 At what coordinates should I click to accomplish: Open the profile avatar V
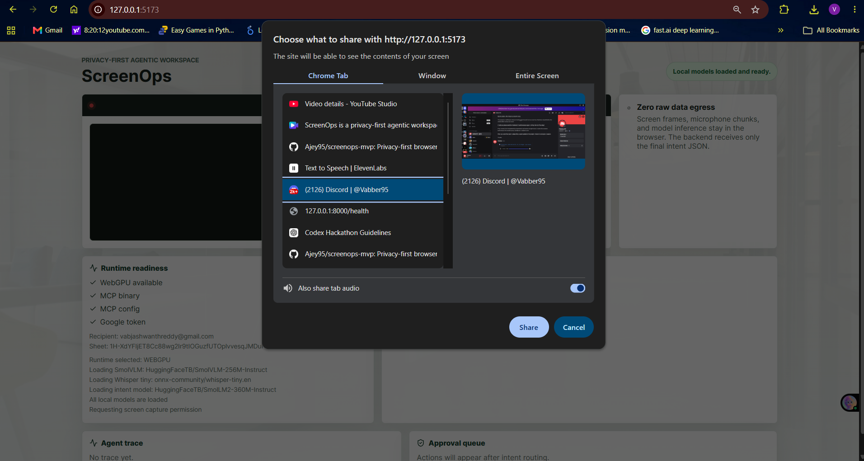coord(834,9)
